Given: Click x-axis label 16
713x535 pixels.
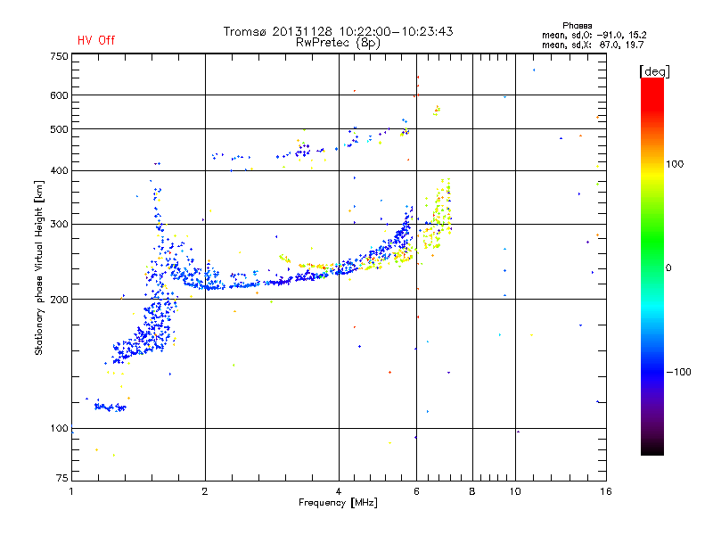Looking at the screenshot, I should click(x=606, y=491).
